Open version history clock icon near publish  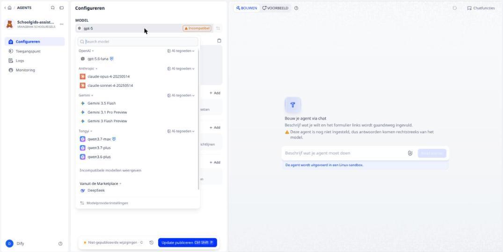click(152, 243)
